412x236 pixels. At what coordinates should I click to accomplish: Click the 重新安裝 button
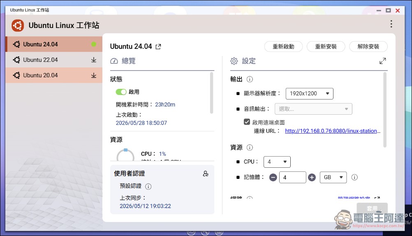[x=326, y=46]
